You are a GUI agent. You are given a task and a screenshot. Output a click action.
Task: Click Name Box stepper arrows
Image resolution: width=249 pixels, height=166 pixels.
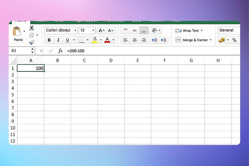(x=32, y=51)
